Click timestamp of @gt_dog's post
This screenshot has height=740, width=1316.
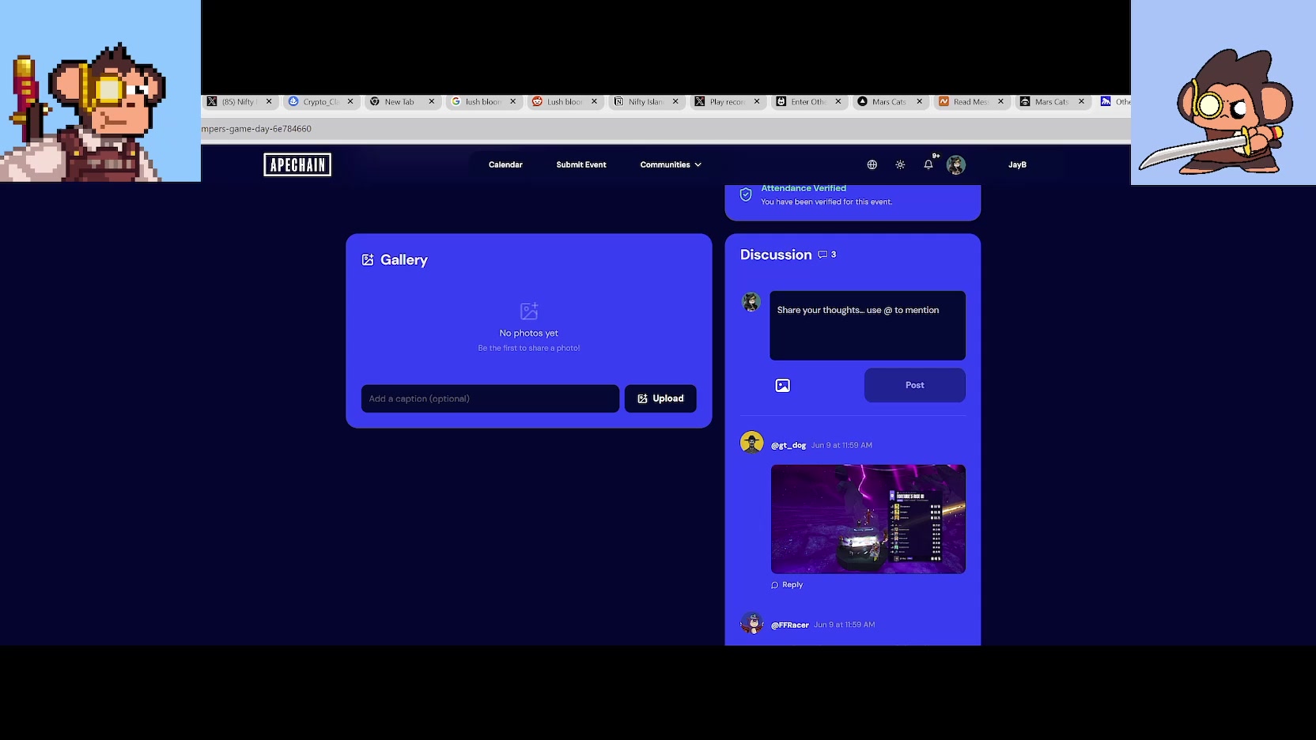point(841,445)
